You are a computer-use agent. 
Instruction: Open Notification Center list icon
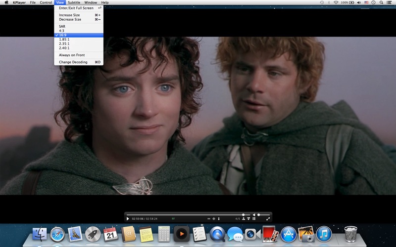click(x=389, y=2)
